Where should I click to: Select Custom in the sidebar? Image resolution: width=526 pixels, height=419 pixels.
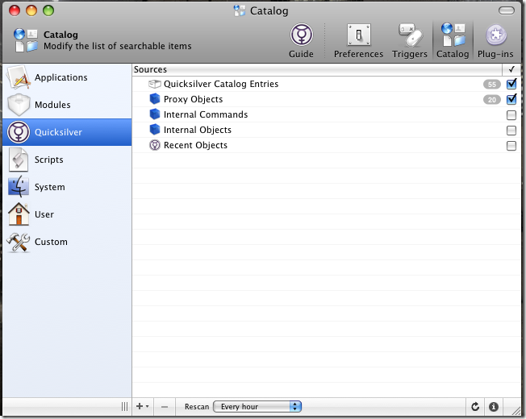point(67,242)
